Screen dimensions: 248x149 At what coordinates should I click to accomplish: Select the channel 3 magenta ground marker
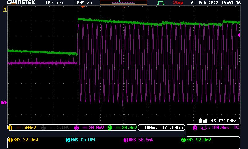coord(4,103)
